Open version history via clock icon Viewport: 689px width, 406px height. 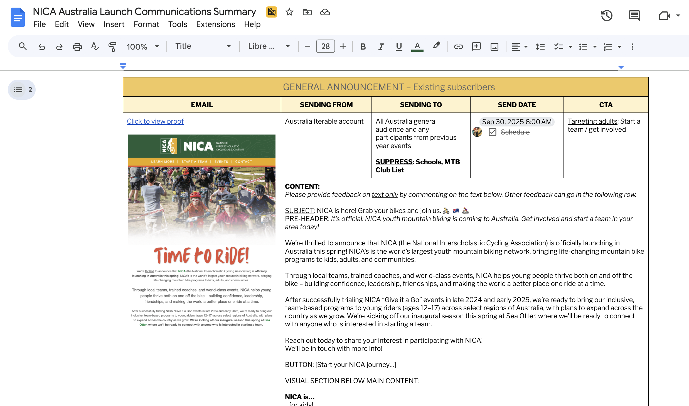coord(607,16)
